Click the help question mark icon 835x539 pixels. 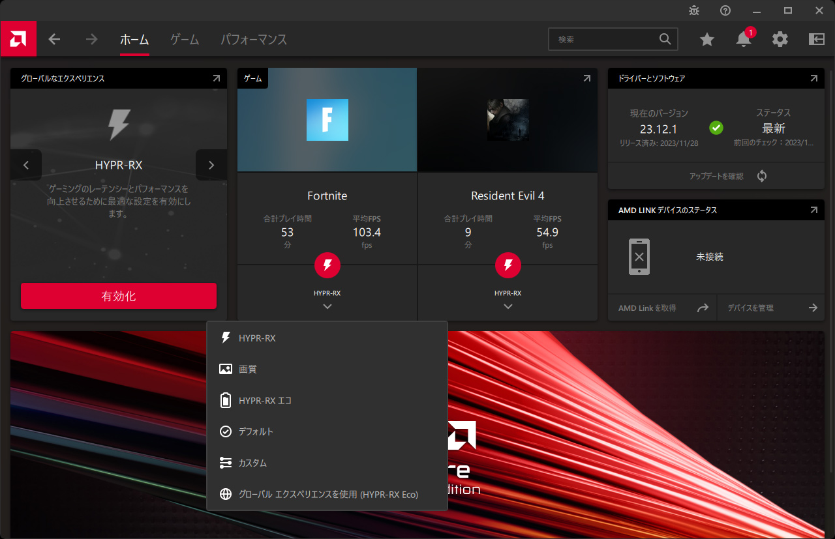point(725,10)
